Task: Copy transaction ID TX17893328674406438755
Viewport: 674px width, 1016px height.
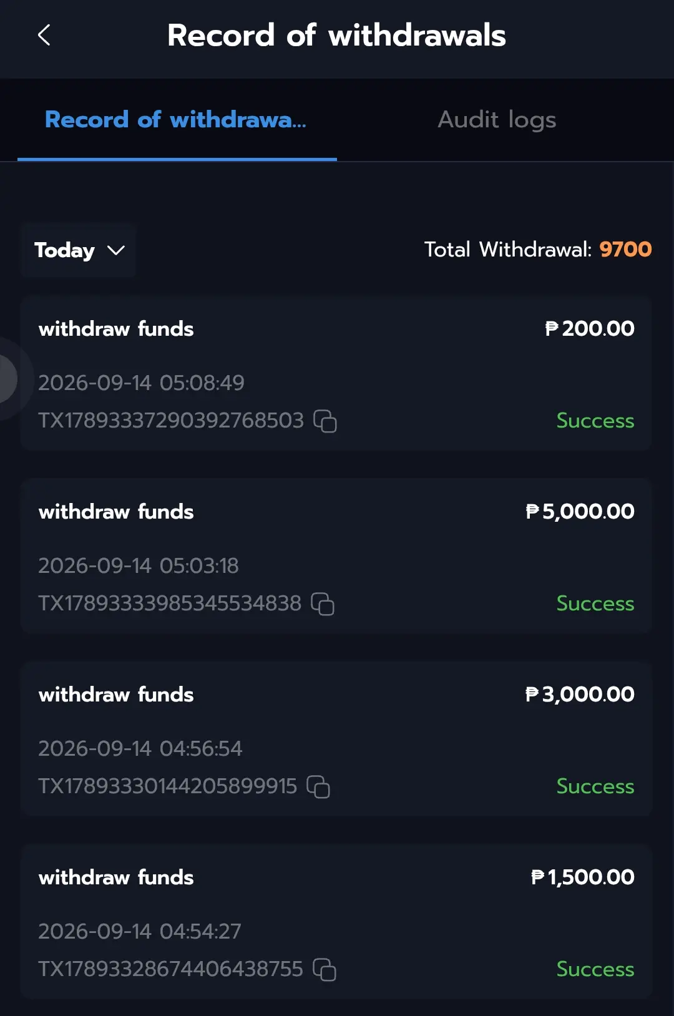Action: point(325,970)
